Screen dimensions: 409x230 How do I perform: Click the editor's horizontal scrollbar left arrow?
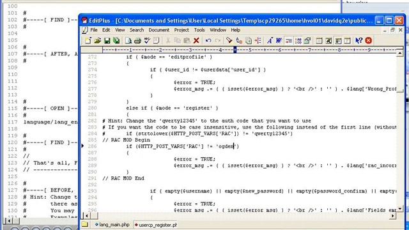point(87,216)
